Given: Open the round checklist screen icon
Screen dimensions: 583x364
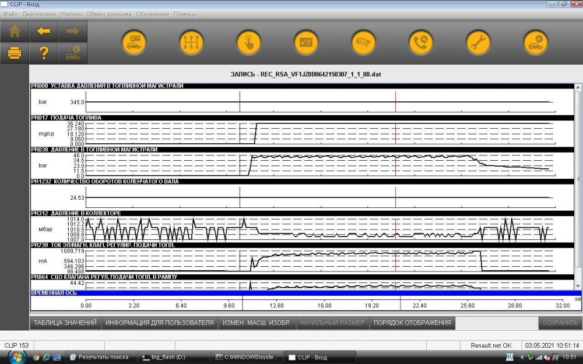Looking at the screenshot, I should tap(306, 43).
